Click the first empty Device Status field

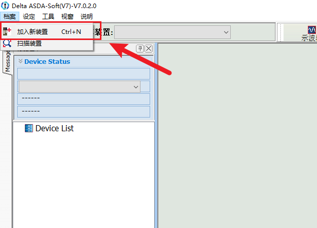[84, 74]
